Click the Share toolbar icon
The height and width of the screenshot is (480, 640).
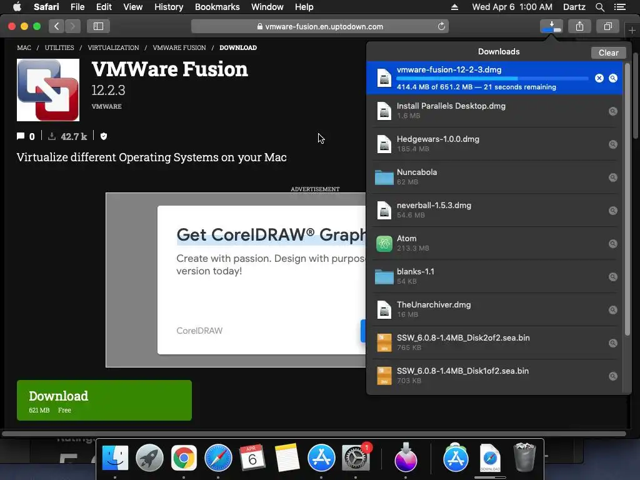[579, 26]
